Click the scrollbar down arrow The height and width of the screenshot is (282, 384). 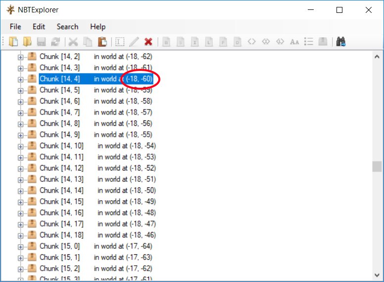377,275
